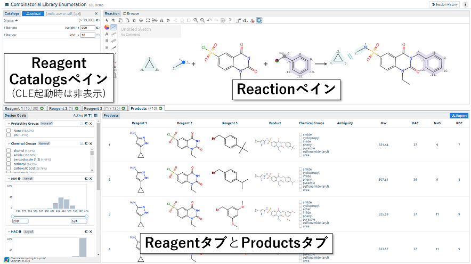
Task: Check the alcohol chemical group box
Action: (9, 150)
